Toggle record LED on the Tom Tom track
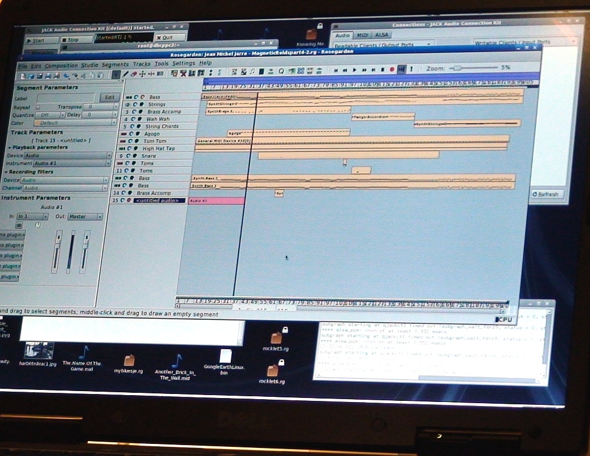The width and height of the screenshot is (590, 456). click(137, 141)
